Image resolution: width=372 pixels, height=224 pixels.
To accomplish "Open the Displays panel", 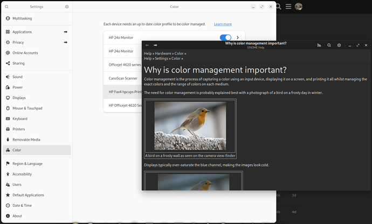I will tap(37, 97).
